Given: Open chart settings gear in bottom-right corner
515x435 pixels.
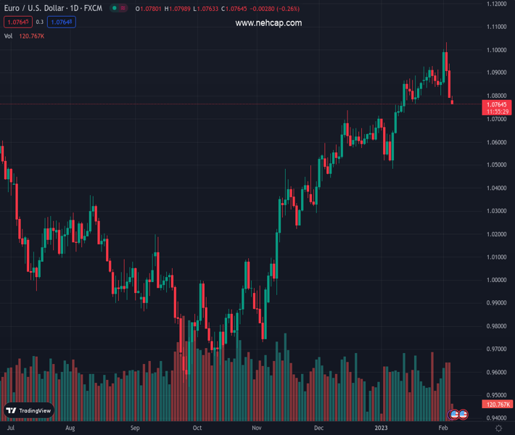Looking at the screenshot, I should 499,428.
